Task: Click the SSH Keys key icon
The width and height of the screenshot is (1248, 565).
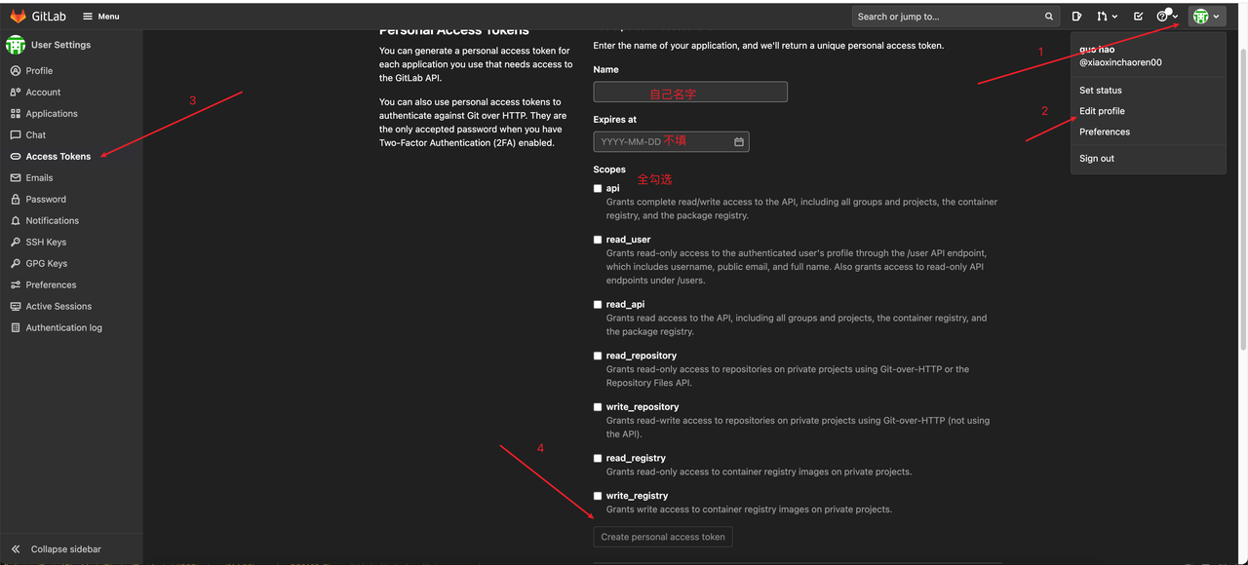Action: (16, 243)
